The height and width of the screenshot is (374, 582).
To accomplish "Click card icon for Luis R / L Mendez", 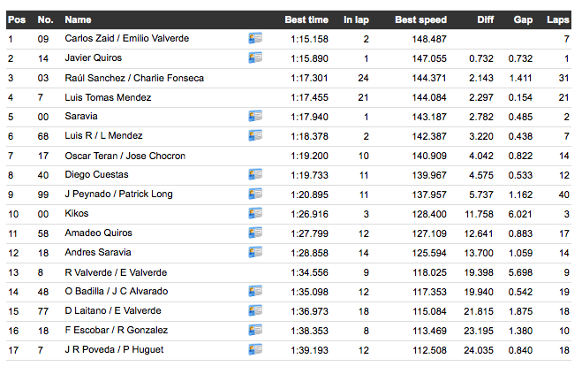I will click(x=255, y=136).
